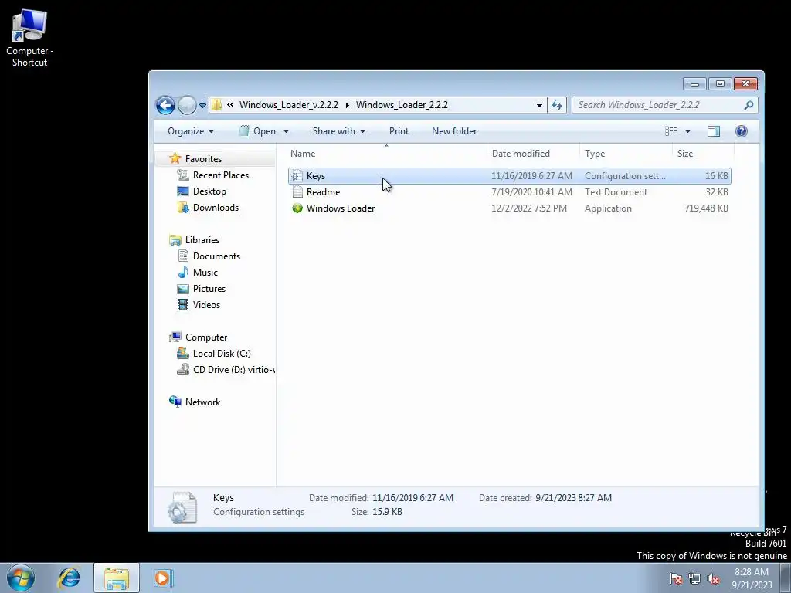Open Desktop in the Favorites list
Screen dimensions: 791x593
(209, 191)
